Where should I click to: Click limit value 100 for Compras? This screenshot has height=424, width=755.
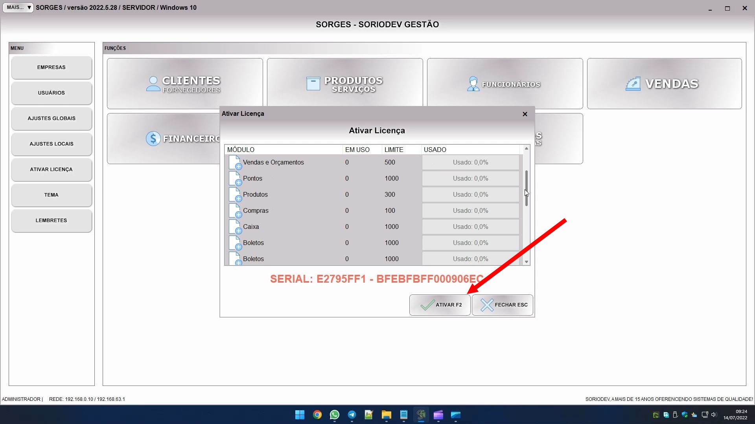coord(390,210)
